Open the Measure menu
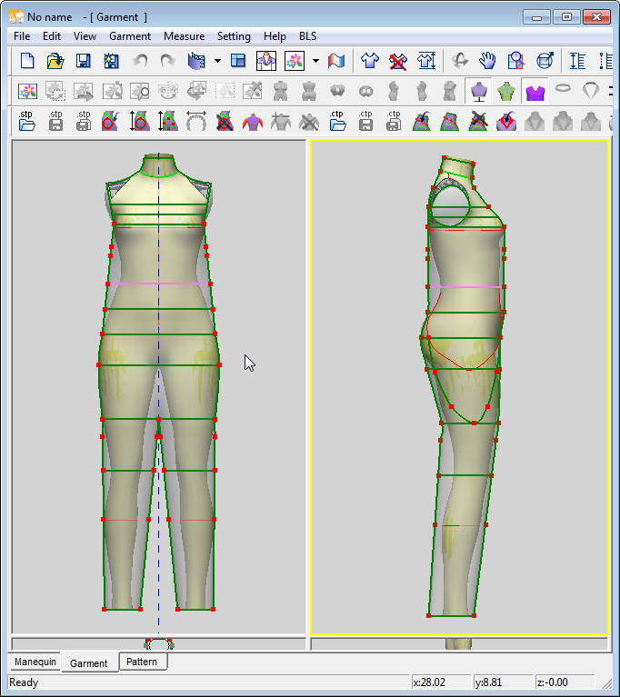 pyautogui.click(x=185, y=36)
